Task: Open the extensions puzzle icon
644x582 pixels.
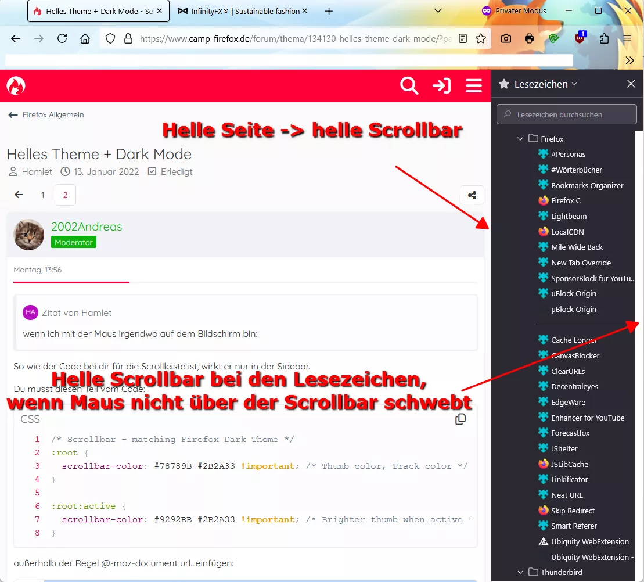Action: coord(604,38)
